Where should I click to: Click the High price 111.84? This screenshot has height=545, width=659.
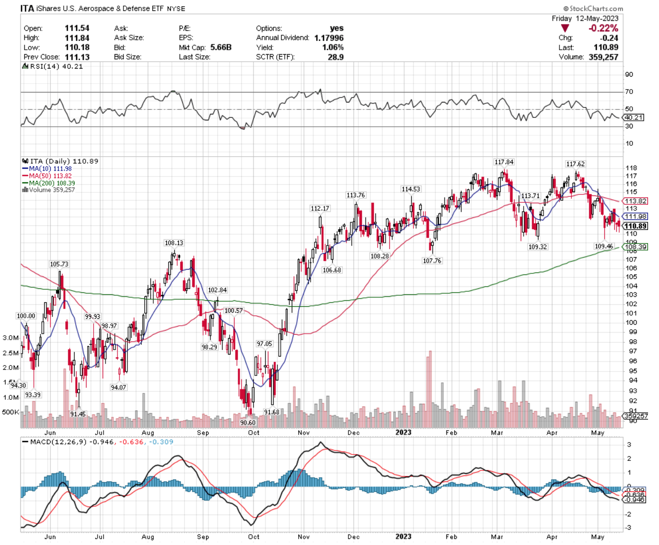[x=77, y=38]
